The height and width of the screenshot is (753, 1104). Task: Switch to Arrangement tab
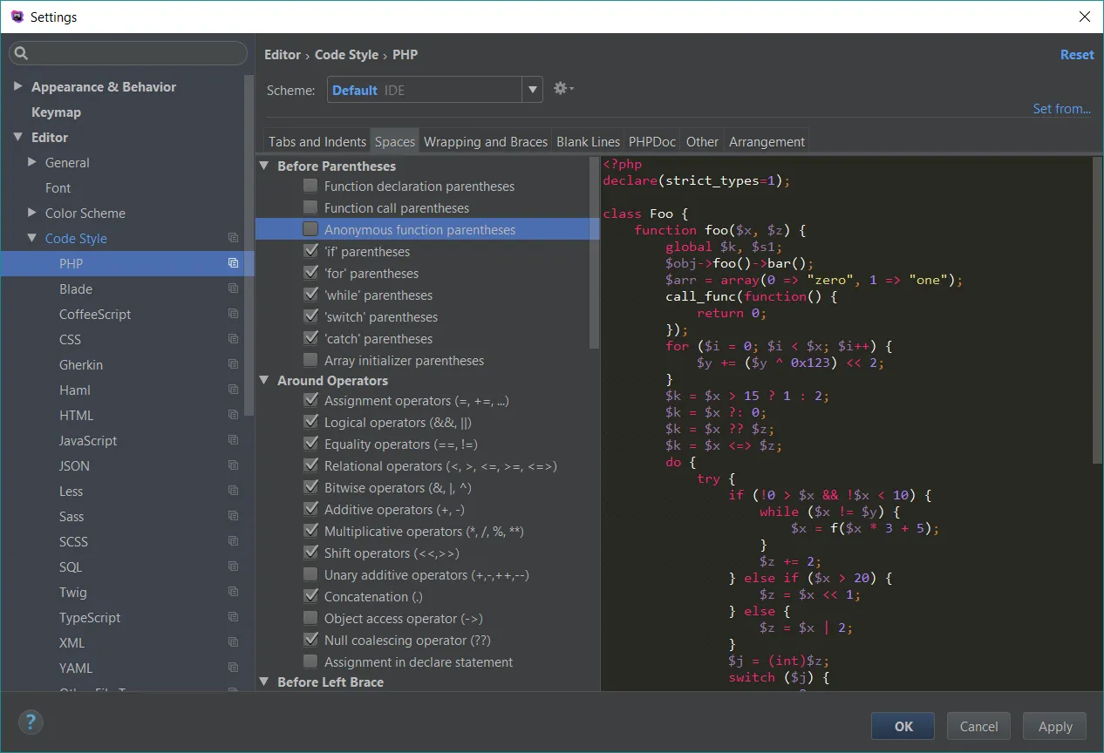(767, 141)
